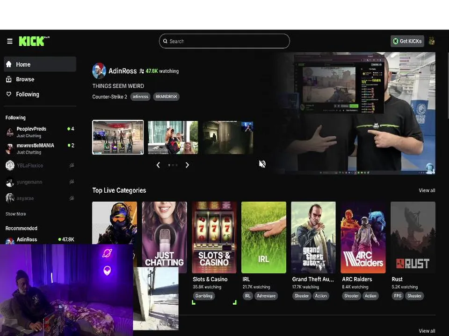This screenshot has height=336, width=449.
Task: Click offline icon next to asyarae
Action: [72, 198]
